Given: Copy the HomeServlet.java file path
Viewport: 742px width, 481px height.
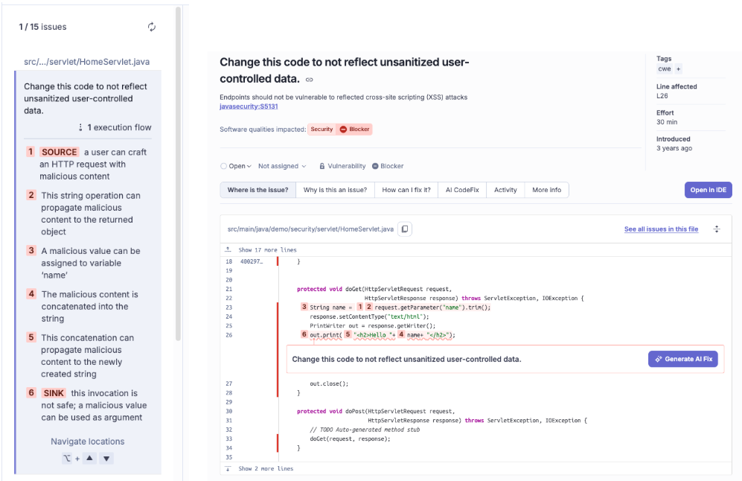Looking at the screenshot, I should 405,229.
